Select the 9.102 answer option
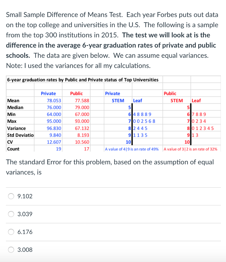This screenshot has height=262, width=226. (11, 196)
